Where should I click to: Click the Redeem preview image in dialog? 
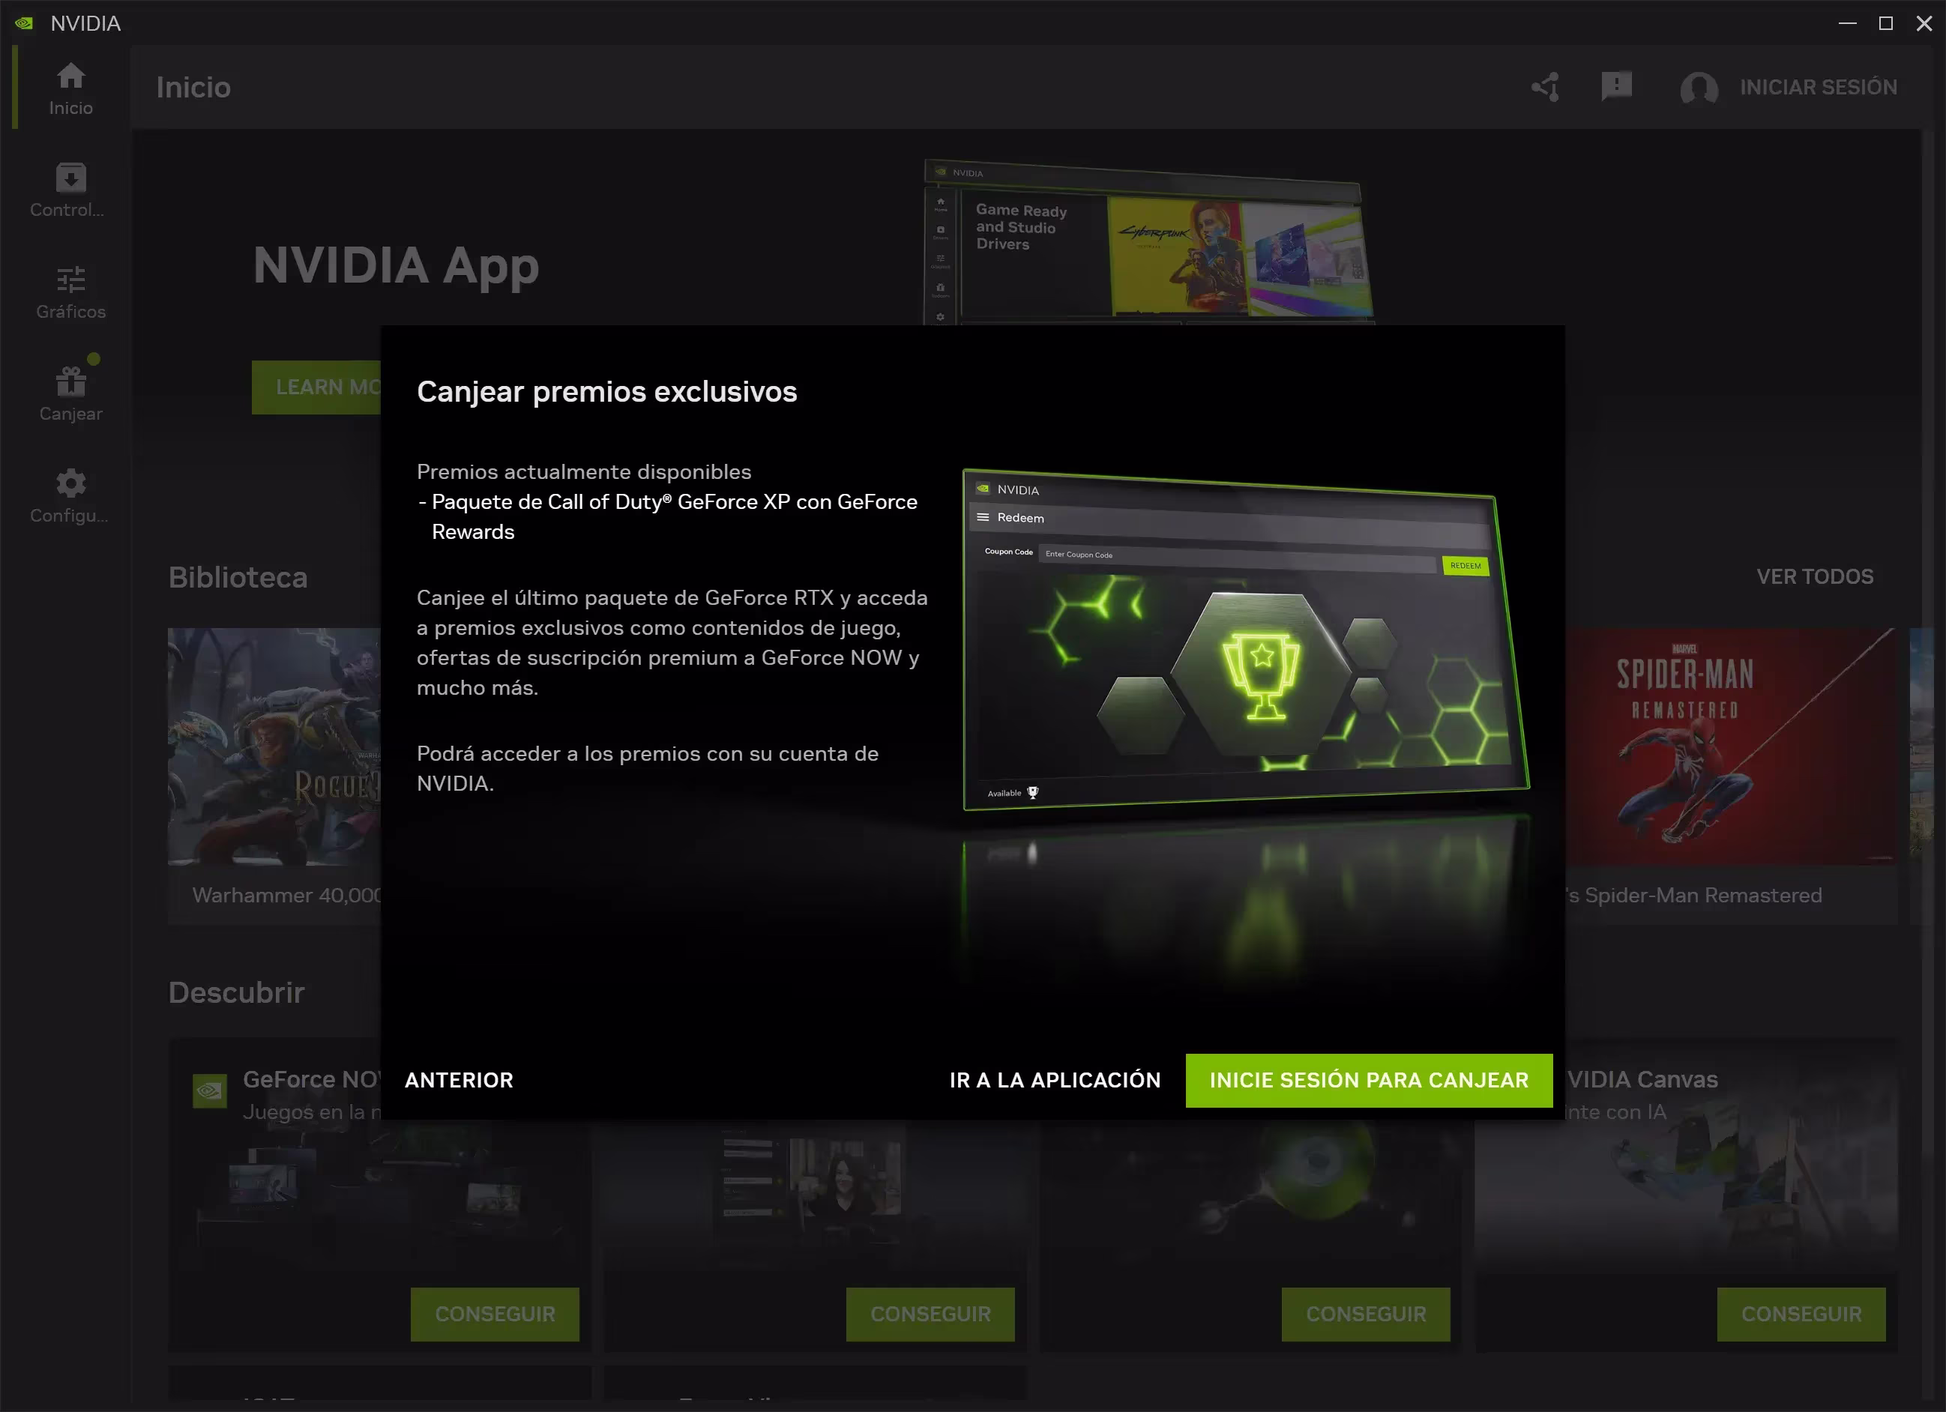point(1245,639)
